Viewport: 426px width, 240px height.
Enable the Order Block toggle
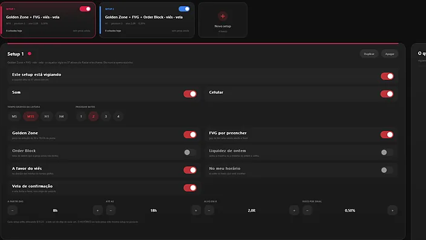[190, 152]
